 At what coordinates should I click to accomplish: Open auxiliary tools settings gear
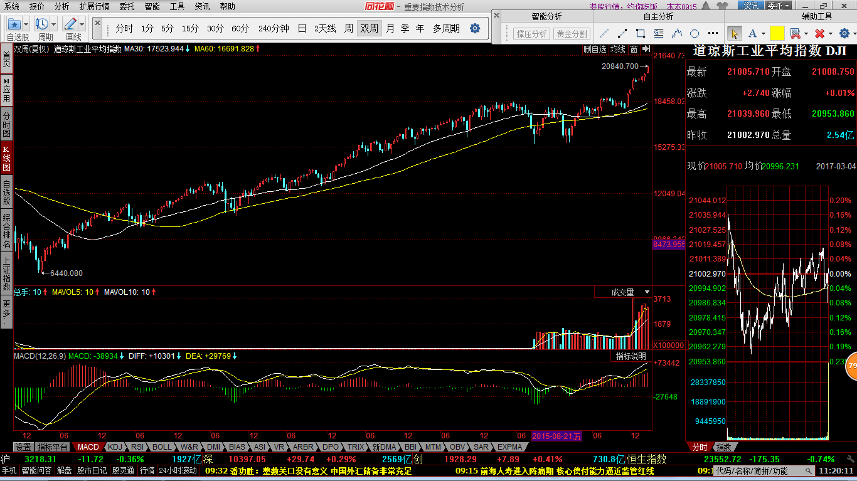846,33
